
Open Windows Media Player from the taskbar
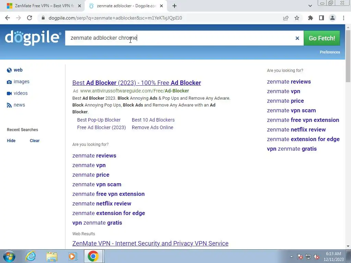pos(72,256)
